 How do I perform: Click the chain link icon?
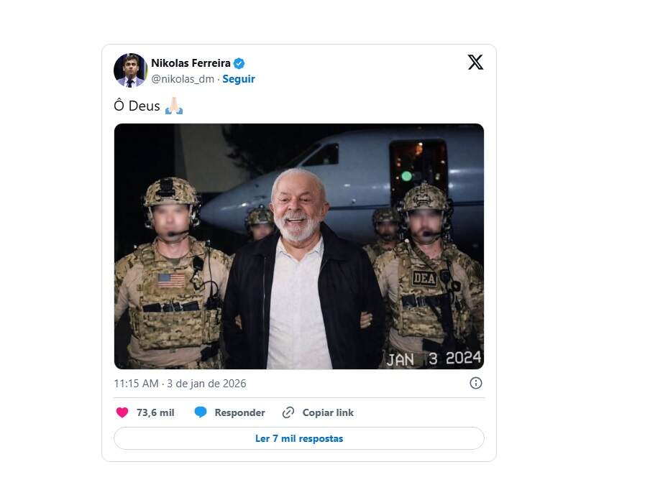coord(288,412)
